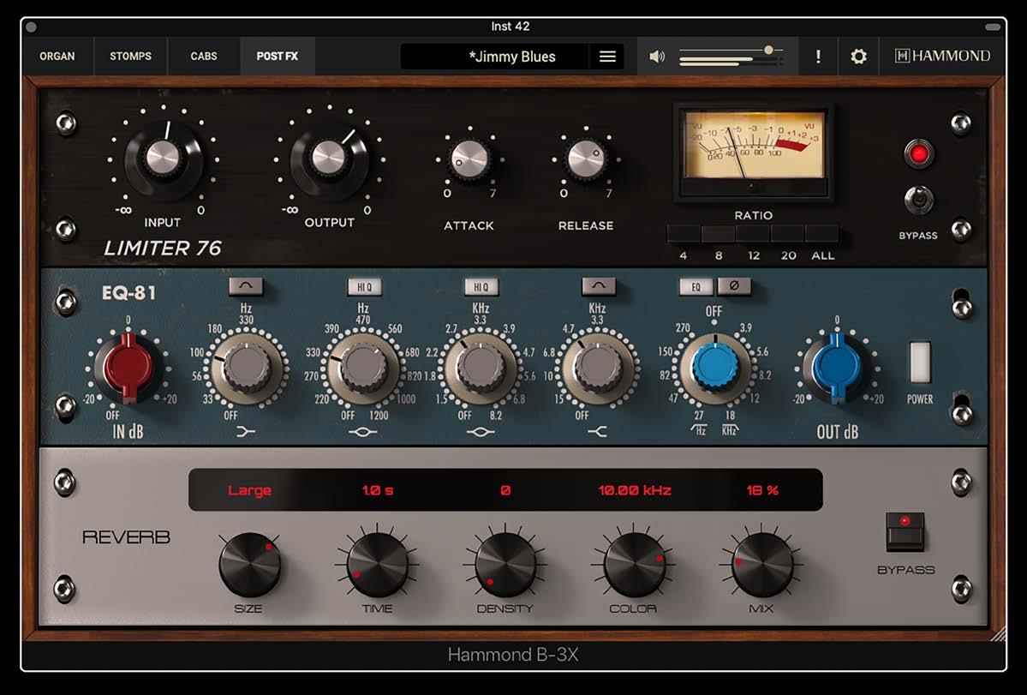This screenshot has width=1027, height=695.
Task: Click the red Limiter 76 indicator lamp
Action: (x=919, y=154)
